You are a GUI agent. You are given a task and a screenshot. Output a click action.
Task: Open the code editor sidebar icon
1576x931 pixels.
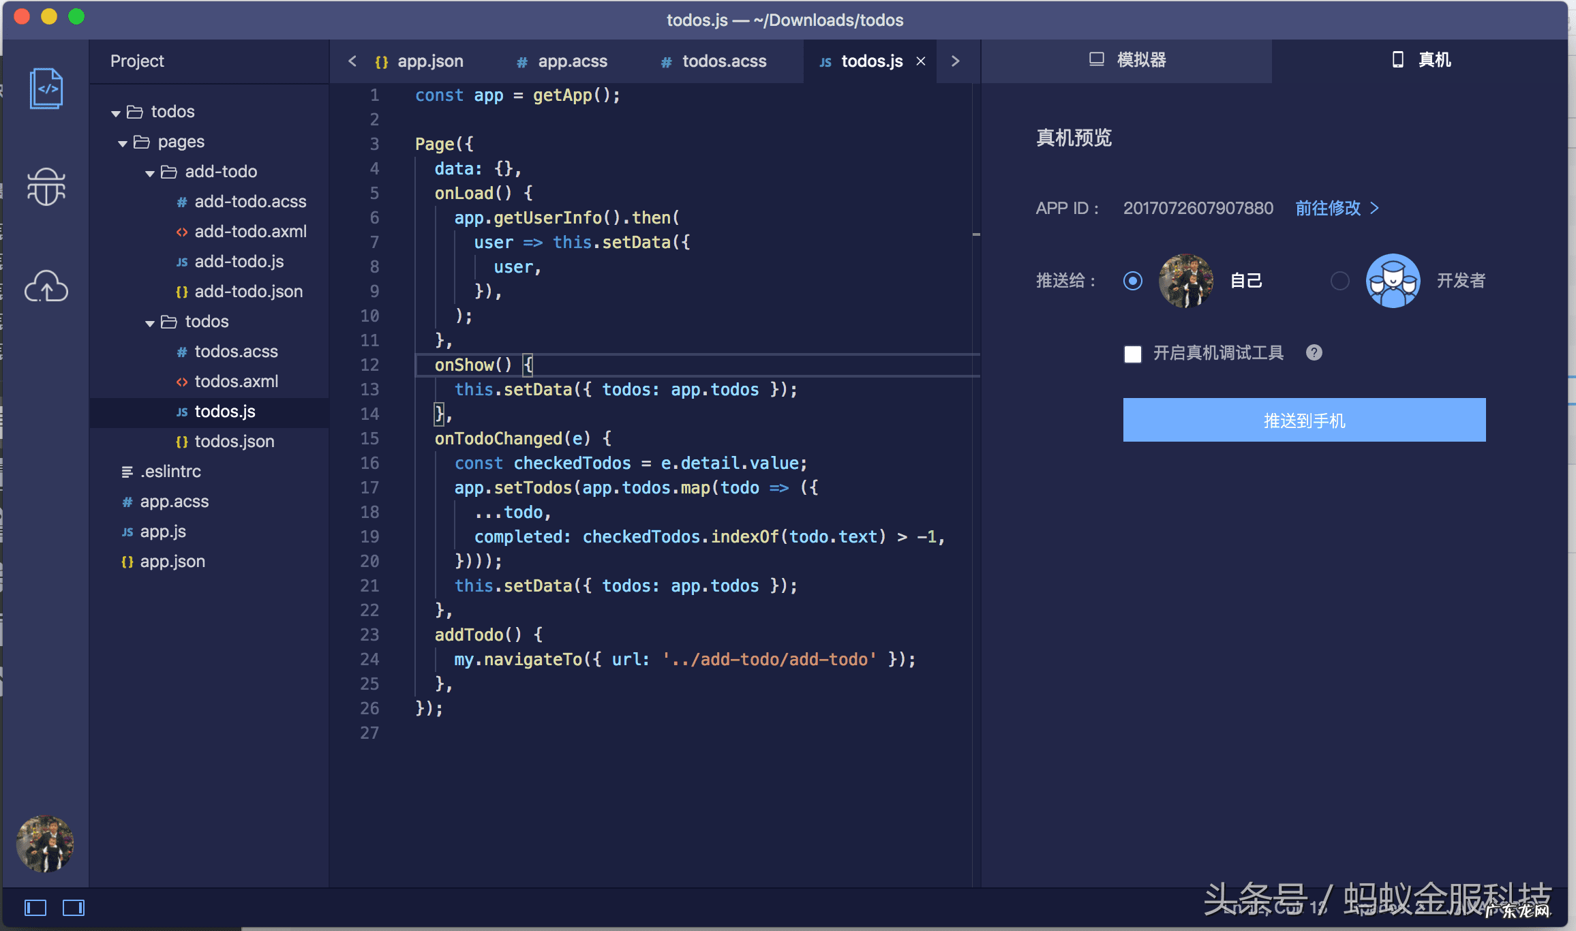46,89
